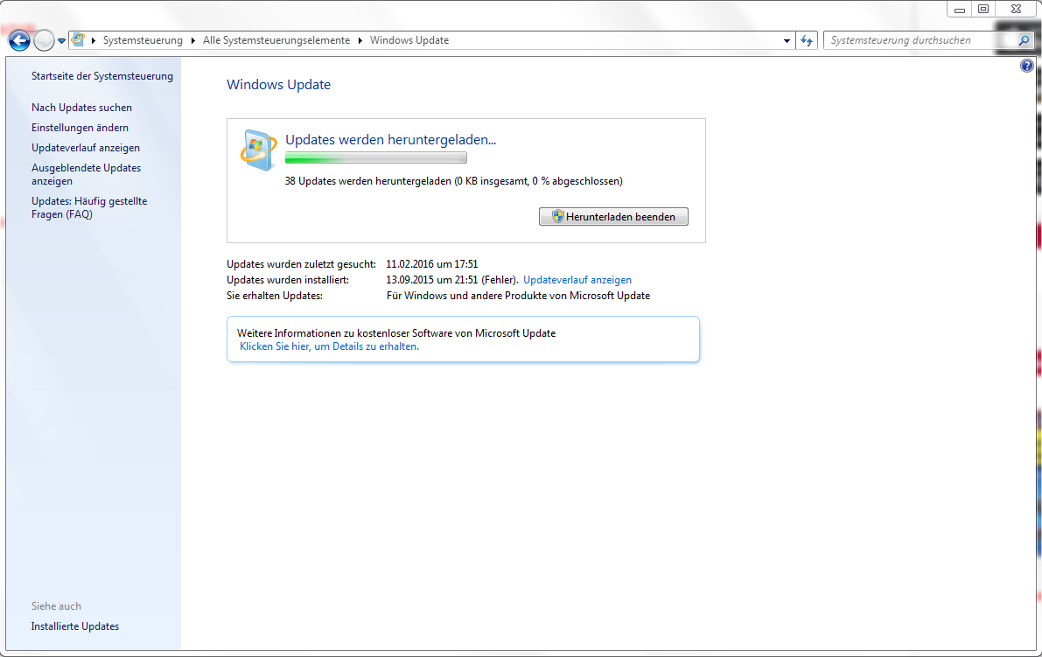The image size is (1042, 657).
Task: Click the Windows Update shield icon
Action: coord(258,150)
